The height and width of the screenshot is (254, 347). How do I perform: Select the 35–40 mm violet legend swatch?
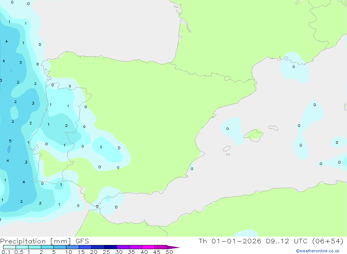(135, 247)
